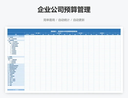Select row 8、无形资产摊销
Viewport: 128px width, 98px height.
[16, 70]
